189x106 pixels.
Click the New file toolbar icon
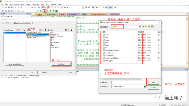pos(3,7)
